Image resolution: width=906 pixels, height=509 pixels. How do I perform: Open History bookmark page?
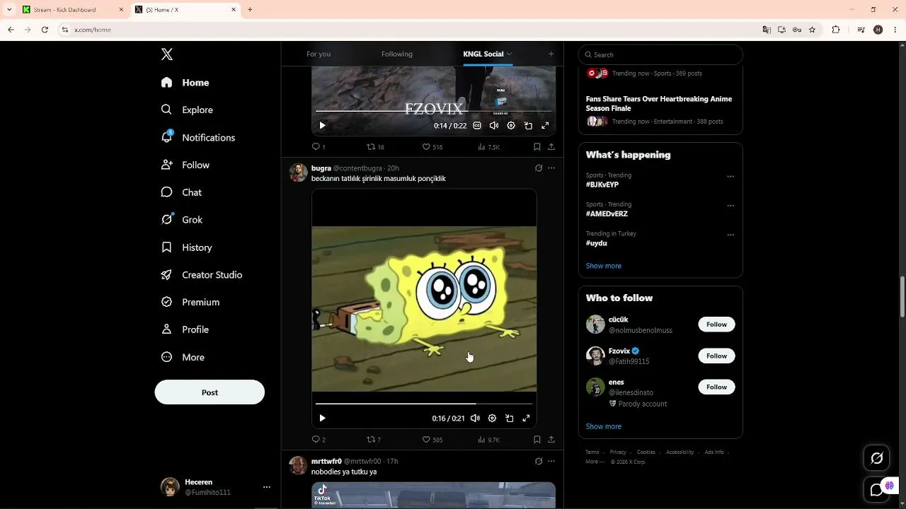pyautogui.click(x=186, y=247)
